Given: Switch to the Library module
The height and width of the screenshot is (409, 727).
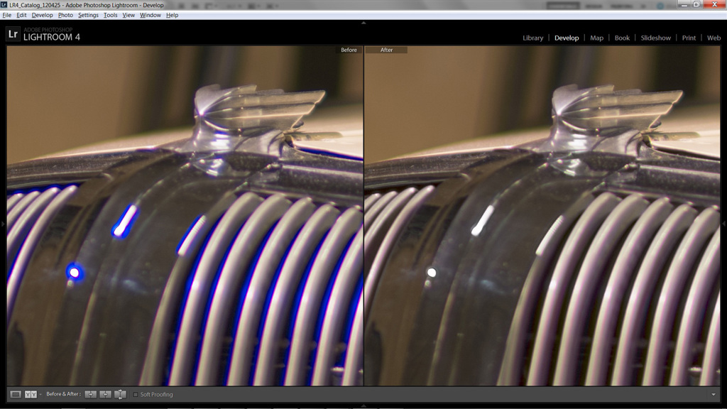Looking at the screenshot, I should coord(532,38).
